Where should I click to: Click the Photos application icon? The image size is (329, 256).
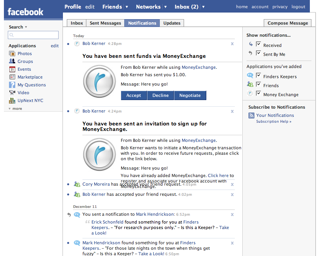[12, 54]
